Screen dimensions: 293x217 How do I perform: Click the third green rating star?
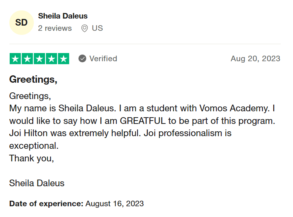coord(39,59)
